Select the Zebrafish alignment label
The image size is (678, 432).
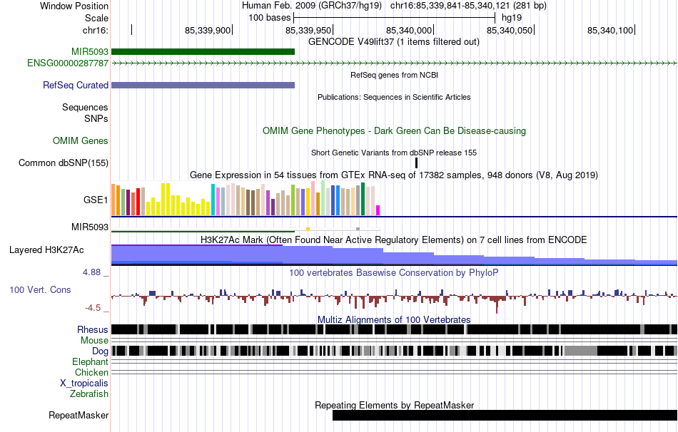89,394
